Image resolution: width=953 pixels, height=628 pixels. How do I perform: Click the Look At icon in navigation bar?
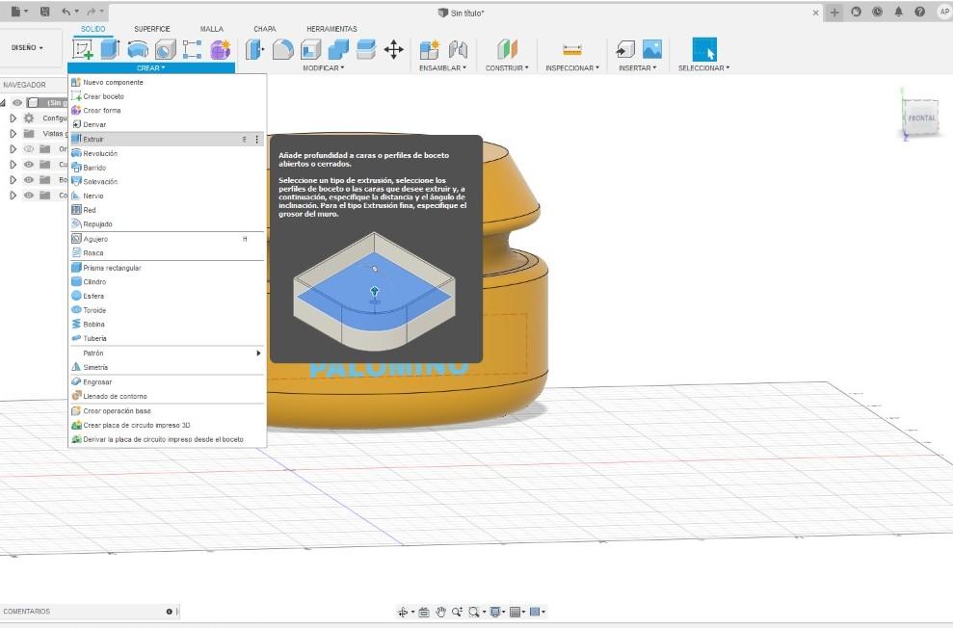pyautogui.click(x=424, y=612)
